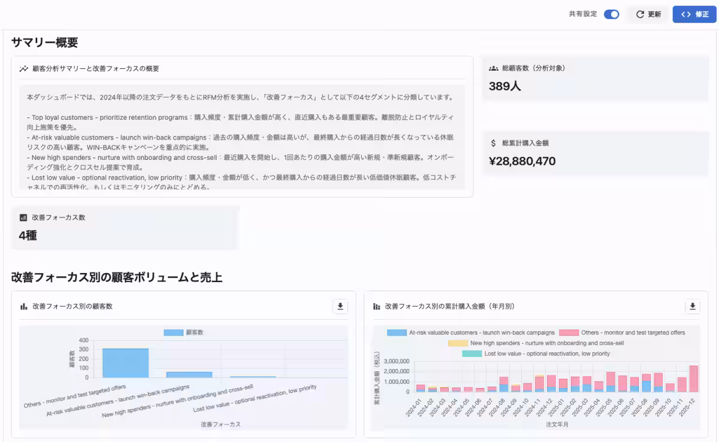
Task: Click the blue 修正 button
Action: click(694, 14)
